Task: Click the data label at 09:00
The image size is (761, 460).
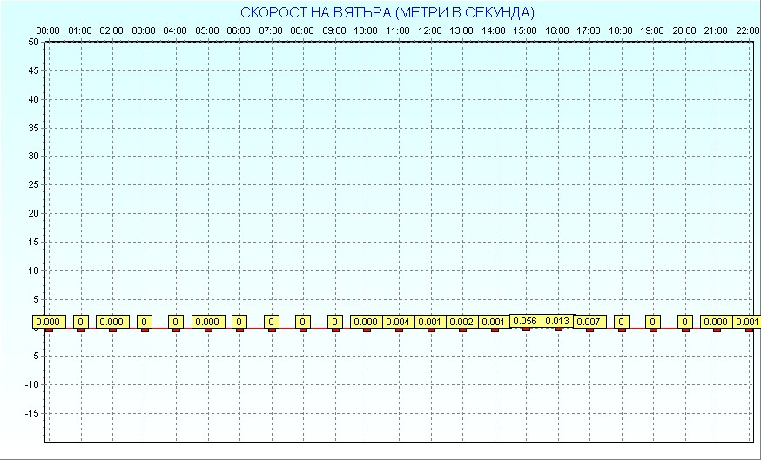Action: coord(334,322)
